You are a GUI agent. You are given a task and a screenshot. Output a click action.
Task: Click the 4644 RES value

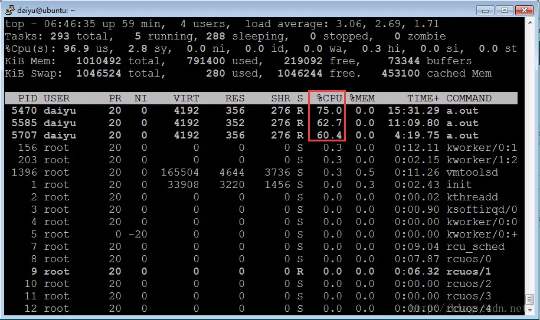tap(232, 173)
